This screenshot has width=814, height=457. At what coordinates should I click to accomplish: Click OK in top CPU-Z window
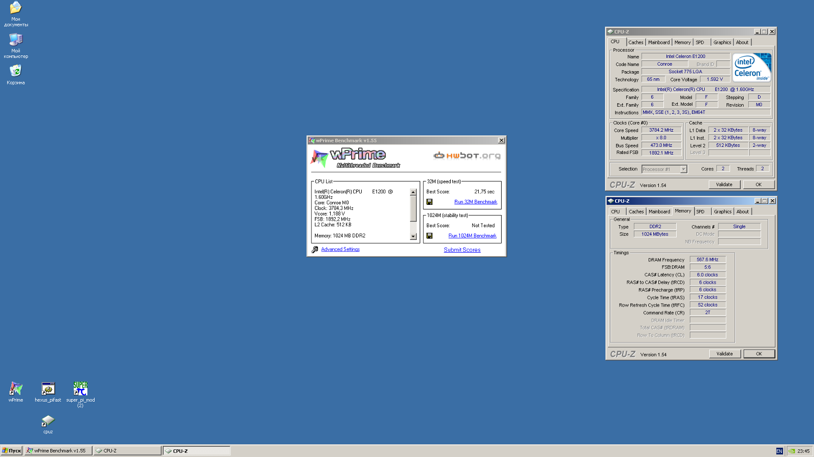(758, 185)
